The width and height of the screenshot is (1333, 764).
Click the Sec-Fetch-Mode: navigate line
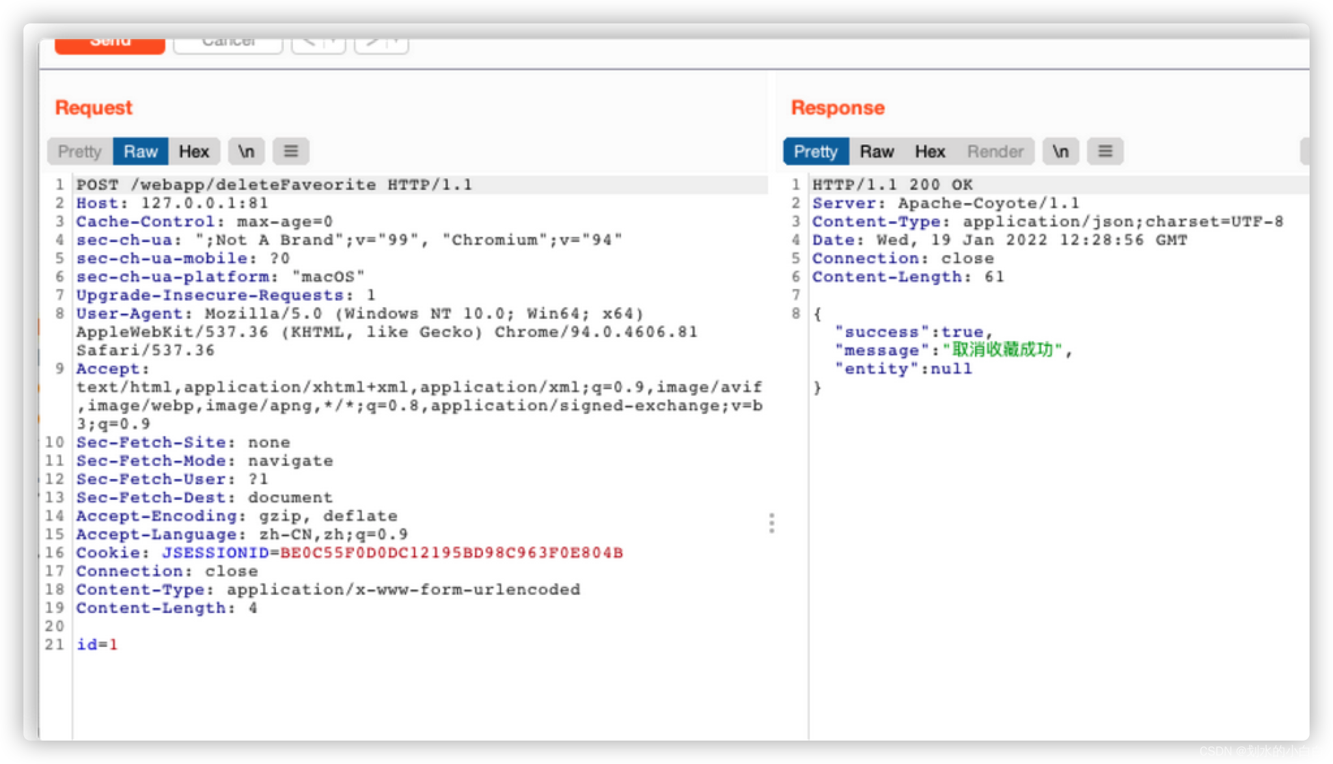(204, 461)
